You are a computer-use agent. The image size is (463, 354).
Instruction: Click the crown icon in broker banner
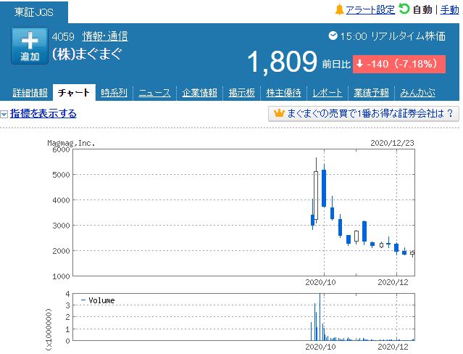coord(279,113)
